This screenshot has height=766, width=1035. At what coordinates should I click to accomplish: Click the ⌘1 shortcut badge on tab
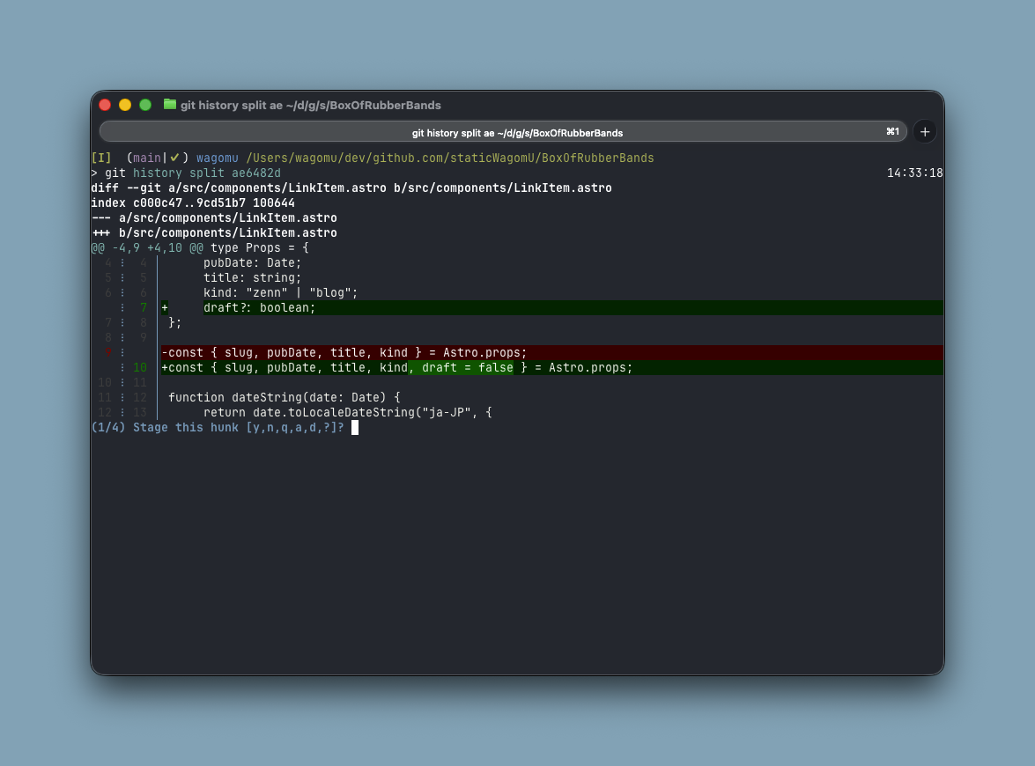(x=892, y=132)
